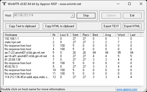The height and width of the screenshot is (92, 147).
Task: Click the window resize grip corner
Action: pos(145,90)
